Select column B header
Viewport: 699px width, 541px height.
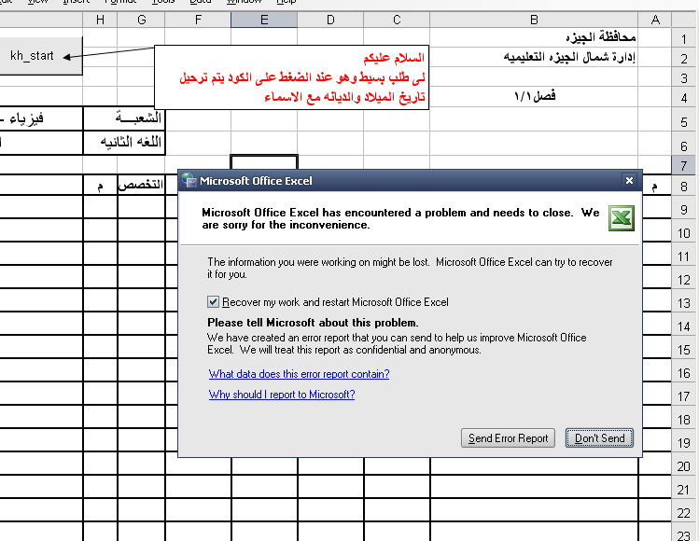pyautogui.click(x=534, y=20)
